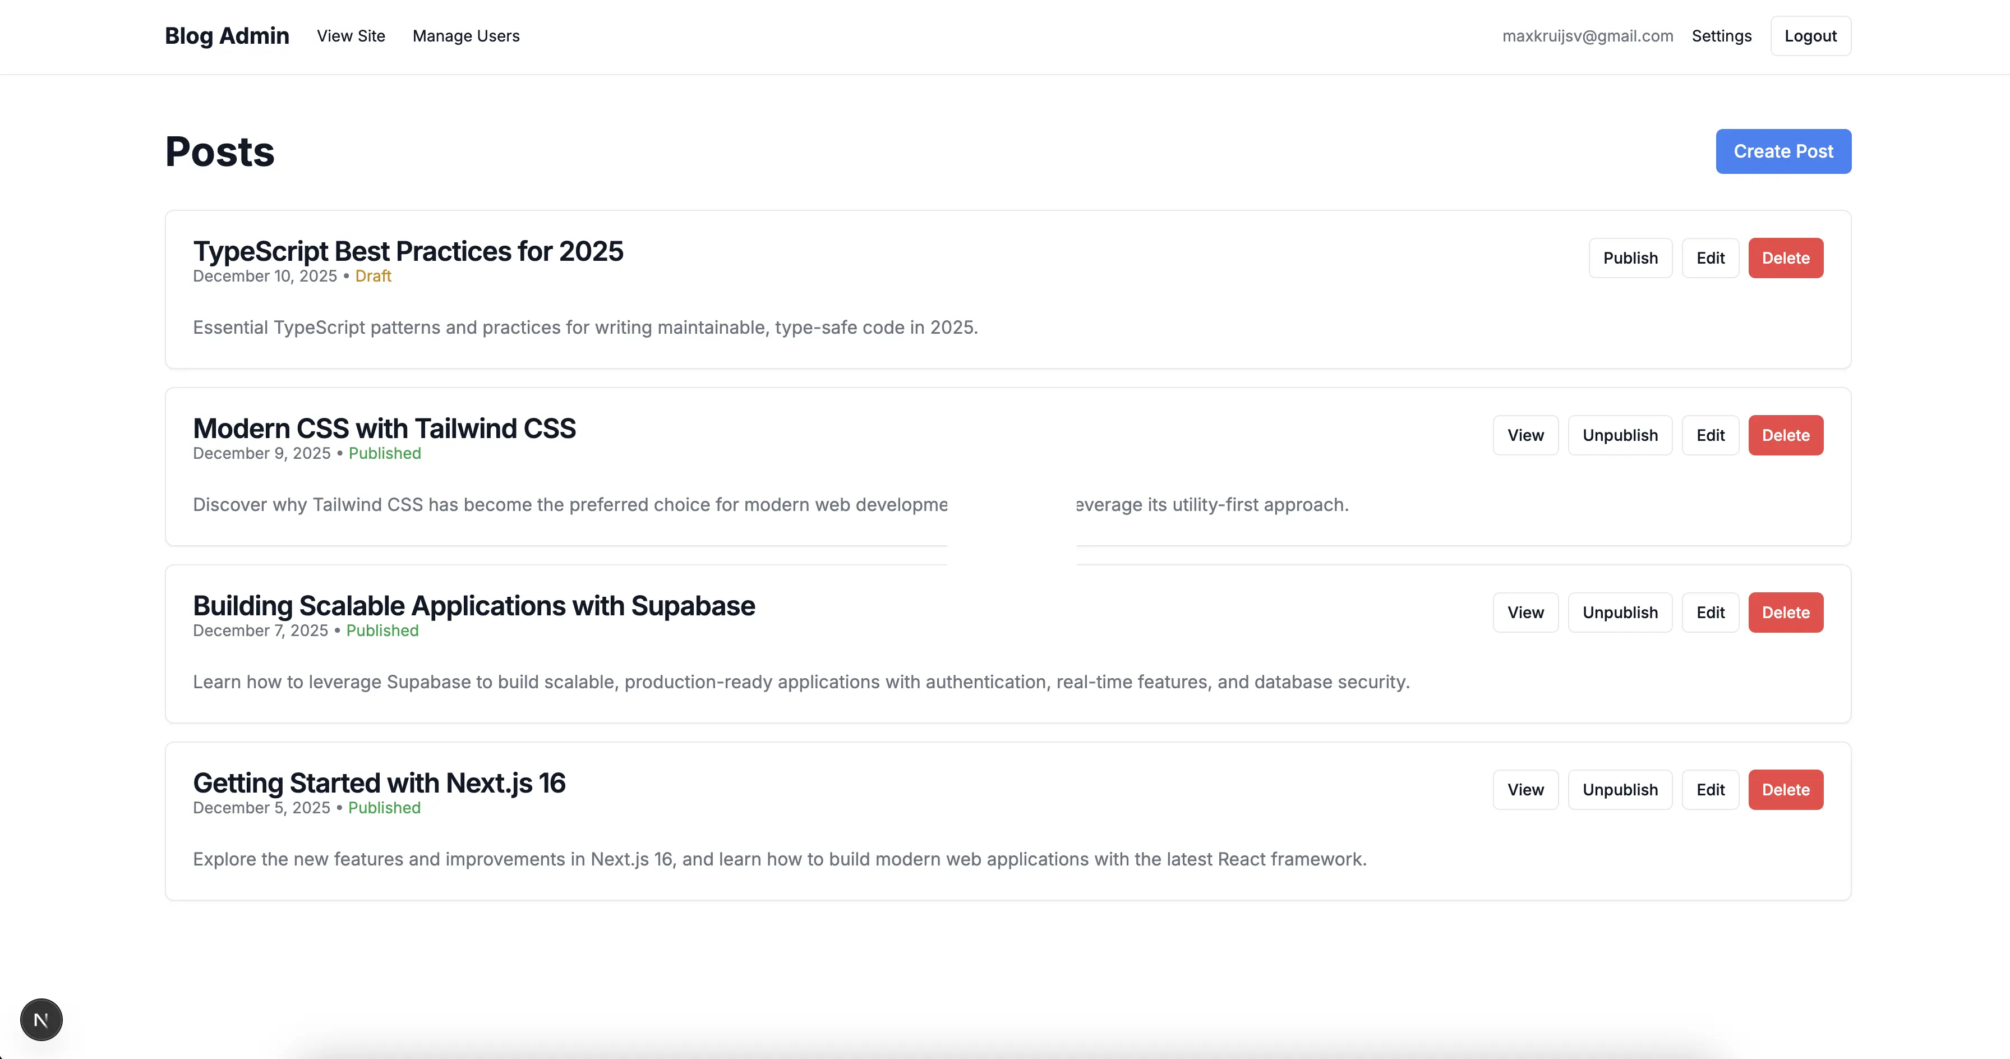Edit the Getting Started with Next.js post
This screenshot has width=2010, height=1059.
coord(1711,789)
